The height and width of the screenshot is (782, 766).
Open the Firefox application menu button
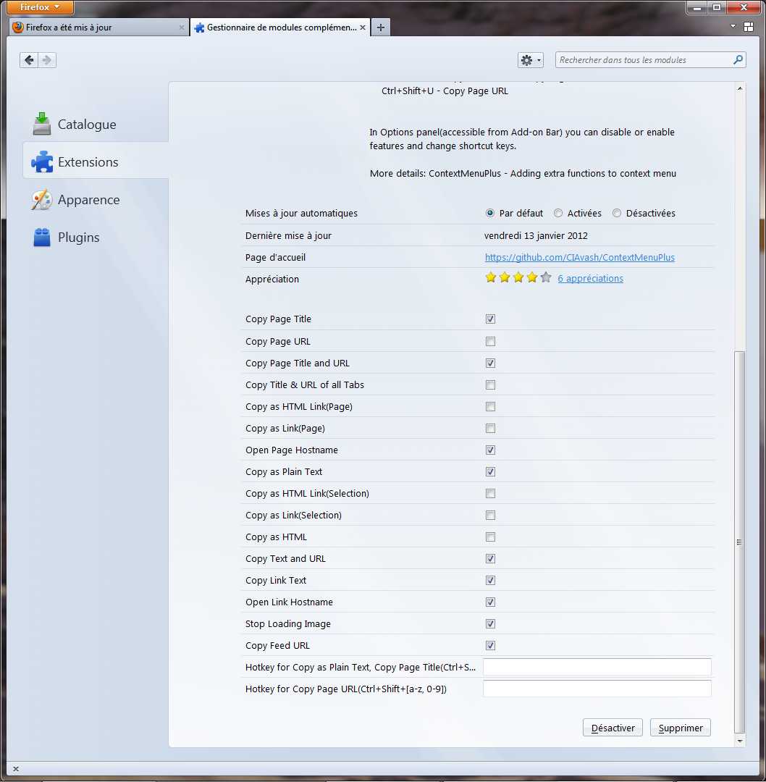(x=40, y=7)
